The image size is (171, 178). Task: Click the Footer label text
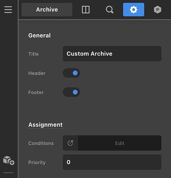[36, 93]
